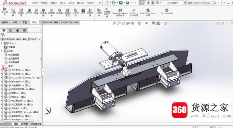The height and width of the screenshot is (128, 233).
Task: Open Mass Properties tool
Action: coord(43,12)
